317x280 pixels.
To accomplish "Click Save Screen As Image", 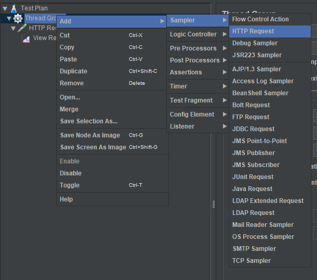I will [x=112, y=147].
